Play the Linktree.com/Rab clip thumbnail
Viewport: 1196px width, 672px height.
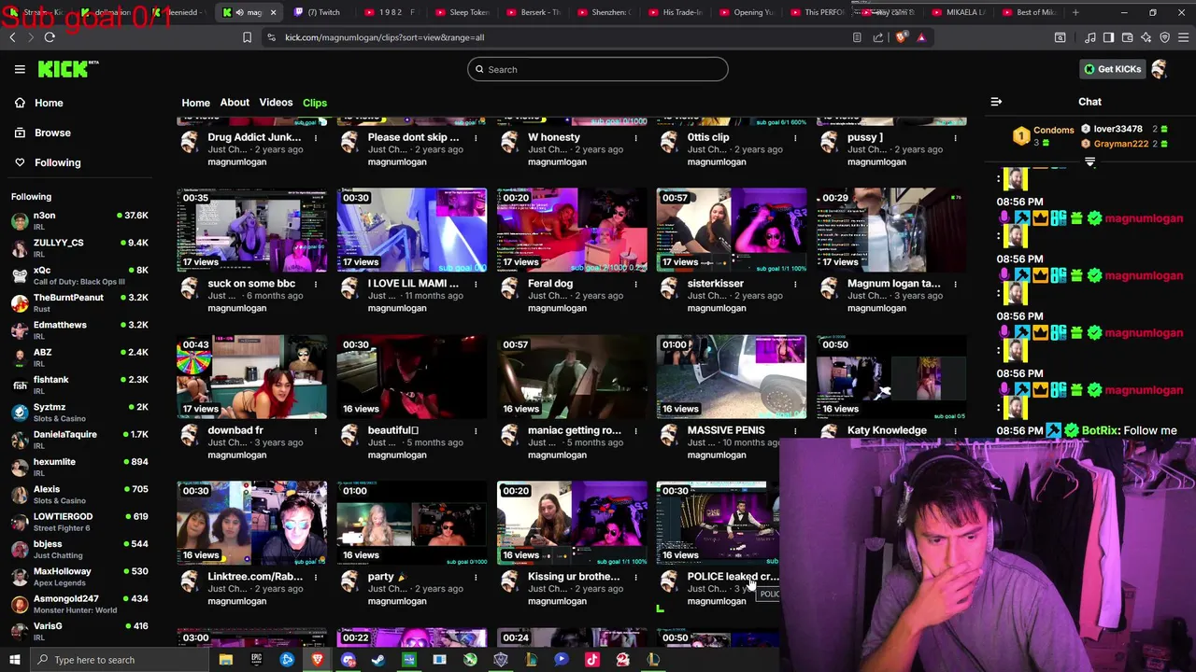point(251,523)
